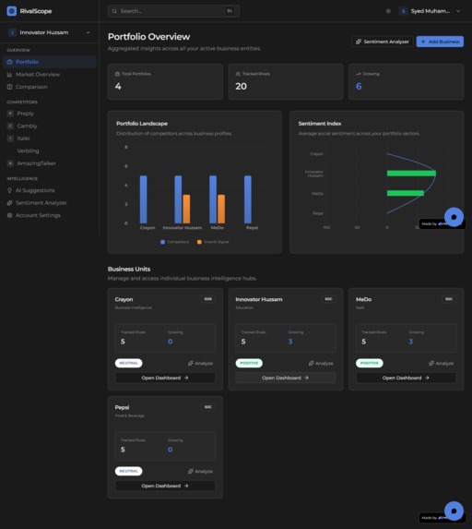Screen dimensions: 472x529
Task: Click the Crayon blue bar in chart
Action: pos(143,199)
